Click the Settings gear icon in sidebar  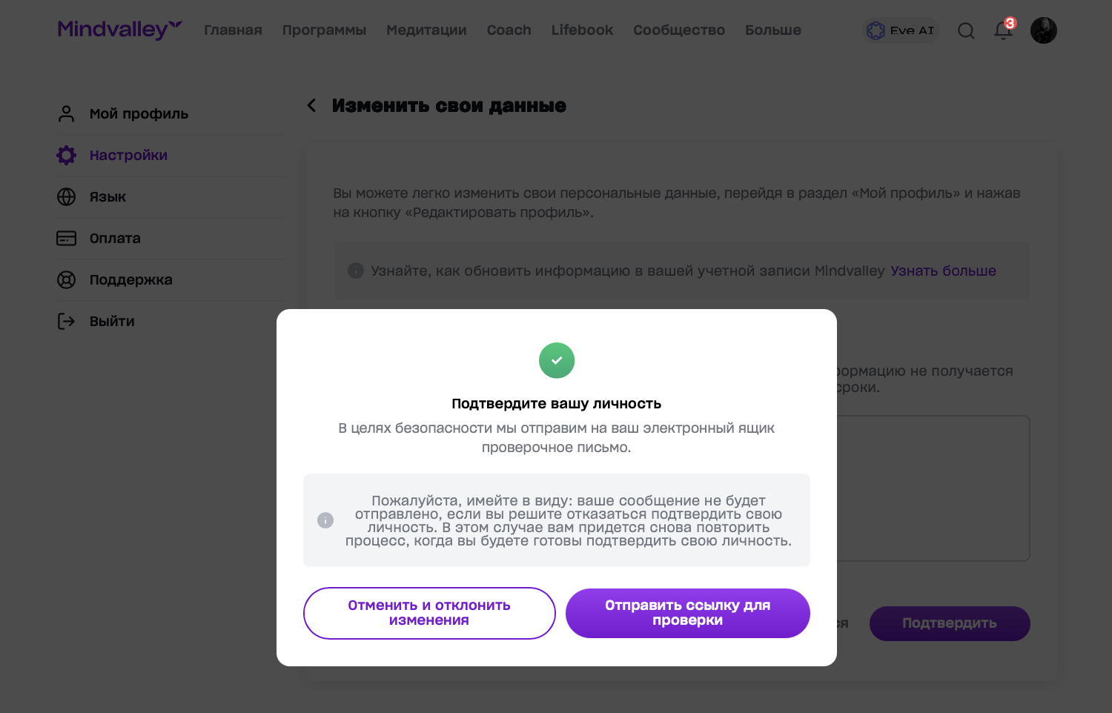(x=67, y=155)
